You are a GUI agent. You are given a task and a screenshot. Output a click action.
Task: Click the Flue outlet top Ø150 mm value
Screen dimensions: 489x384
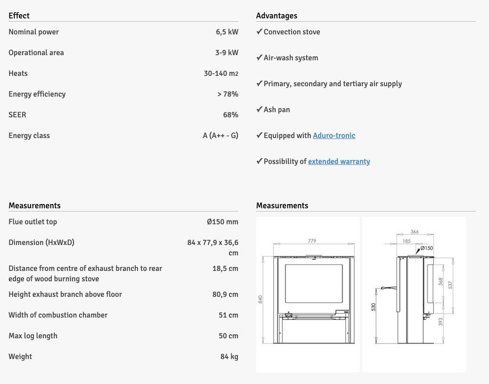click(222, 222)
